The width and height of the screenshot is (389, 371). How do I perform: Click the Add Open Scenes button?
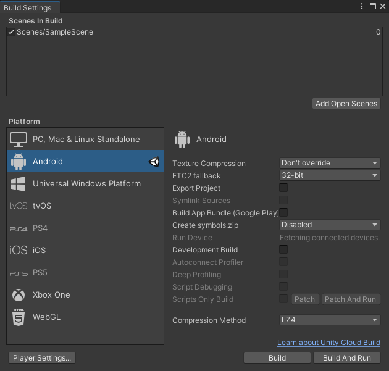346,104
